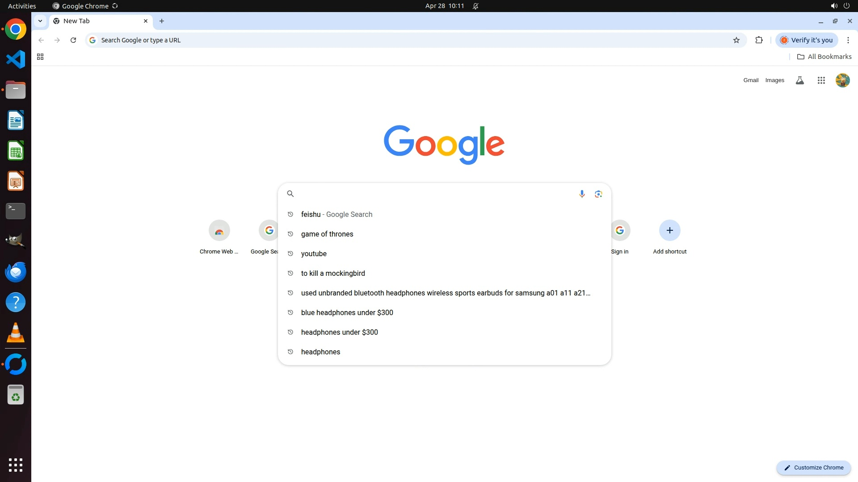858x482 pixels.
Task: Click the voice search microphone icon
Action: (x=582, y=194)
